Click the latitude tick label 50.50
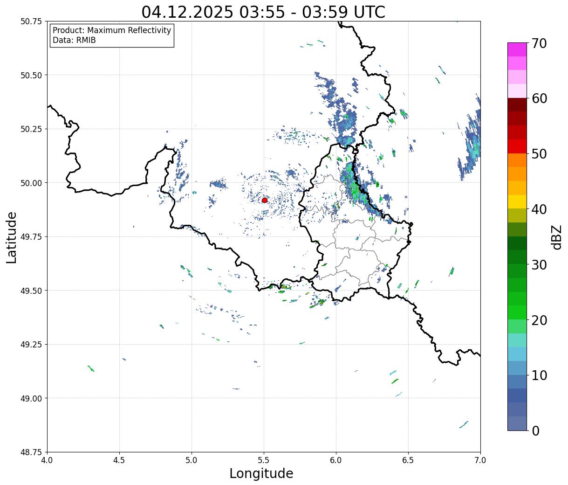Image resolution: width=568 pixels, height=485 pixels. tap(31, 75)
